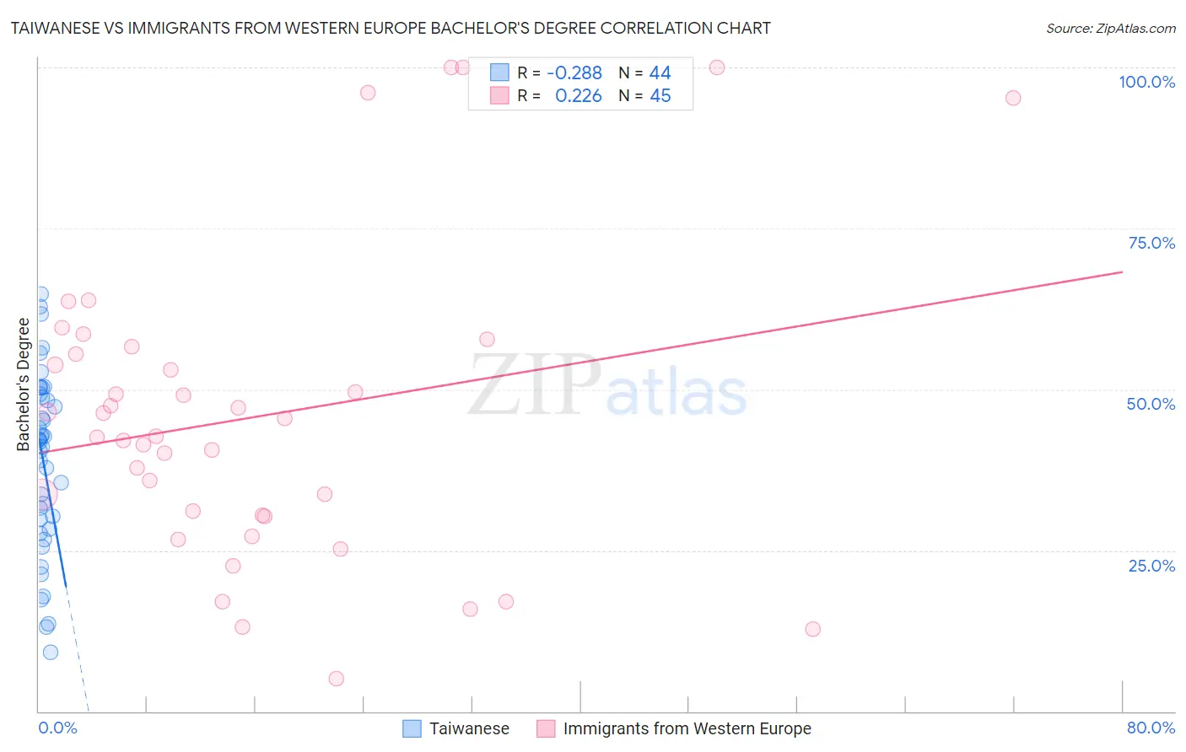Click the lowest pink data point
The height and width of the screenshot is (752, 1186).
[x=336, y=679]
